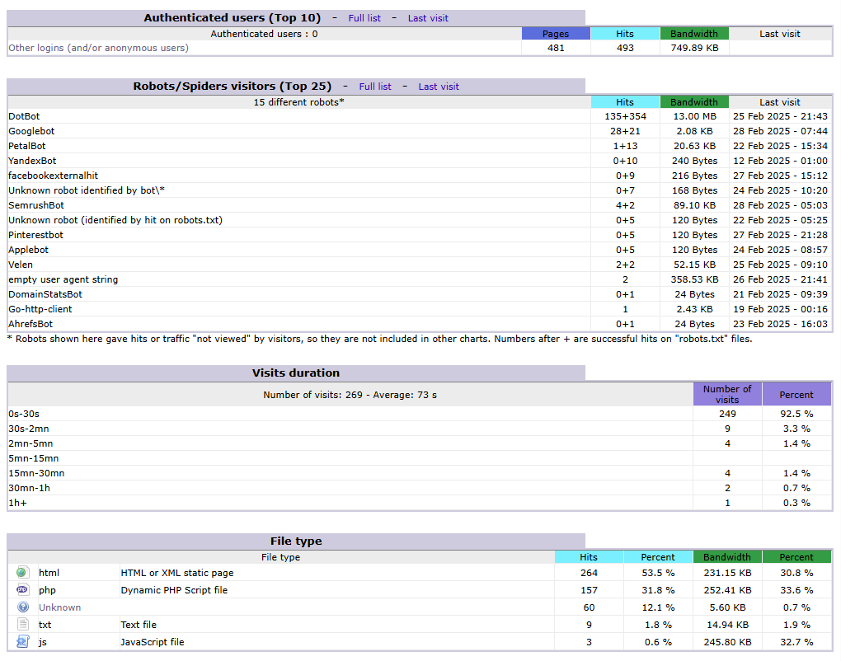Select the AhrefsBot robot entry
The height and width of the screenshot is (661, 841).
point(31,324)
